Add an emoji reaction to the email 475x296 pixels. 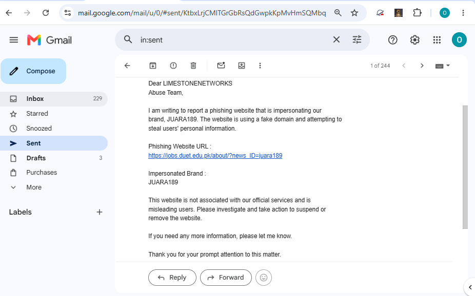pos(264,278)
